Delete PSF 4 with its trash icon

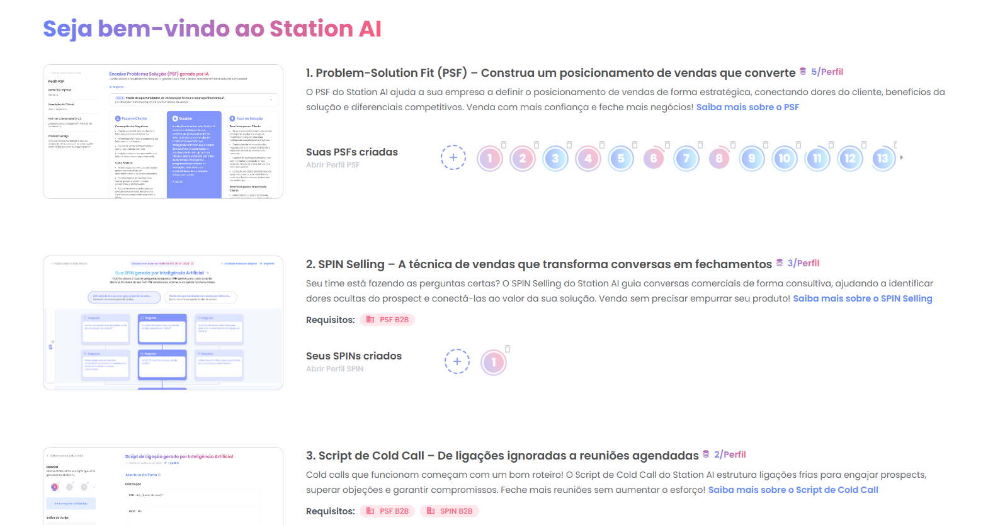coord(602,145)
